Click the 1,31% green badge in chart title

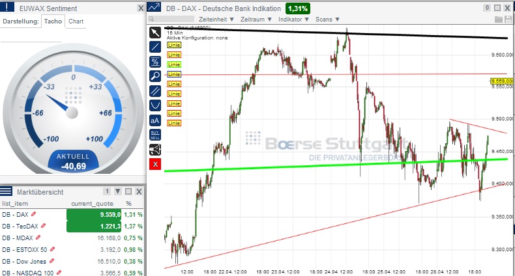[x=297, y=8]
